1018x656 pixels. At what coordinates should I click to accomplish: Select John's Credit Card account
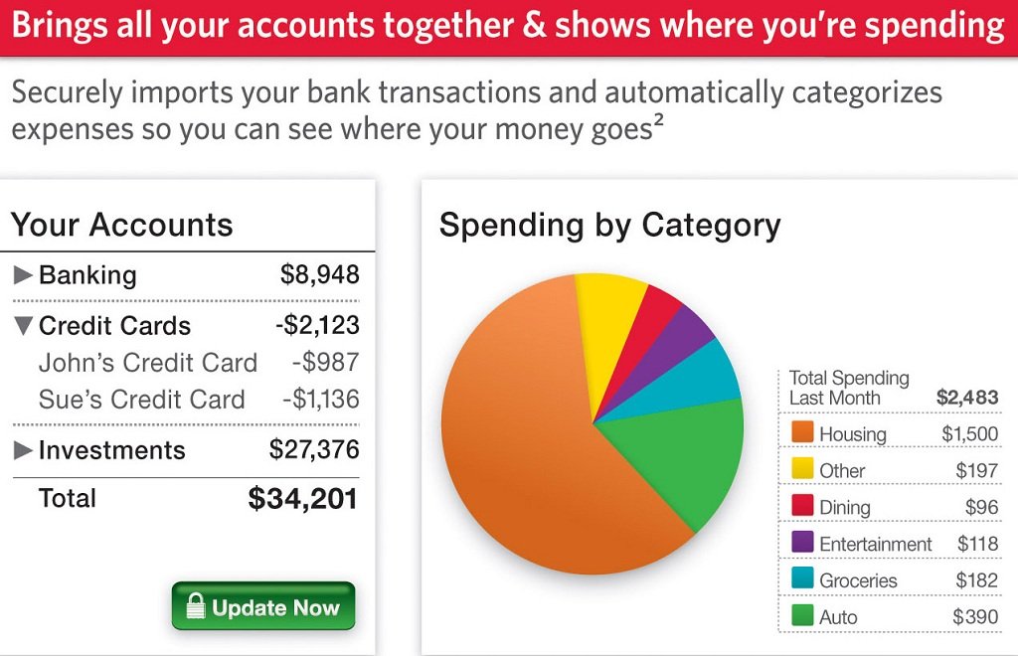point(147,363)
